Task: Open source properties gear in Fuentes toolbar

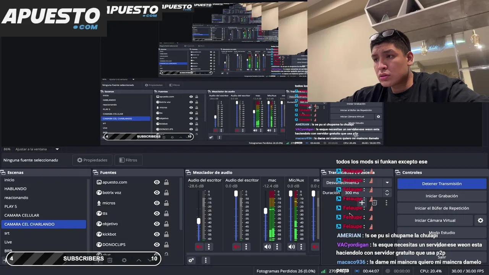Action: click(x=124, y=260)
